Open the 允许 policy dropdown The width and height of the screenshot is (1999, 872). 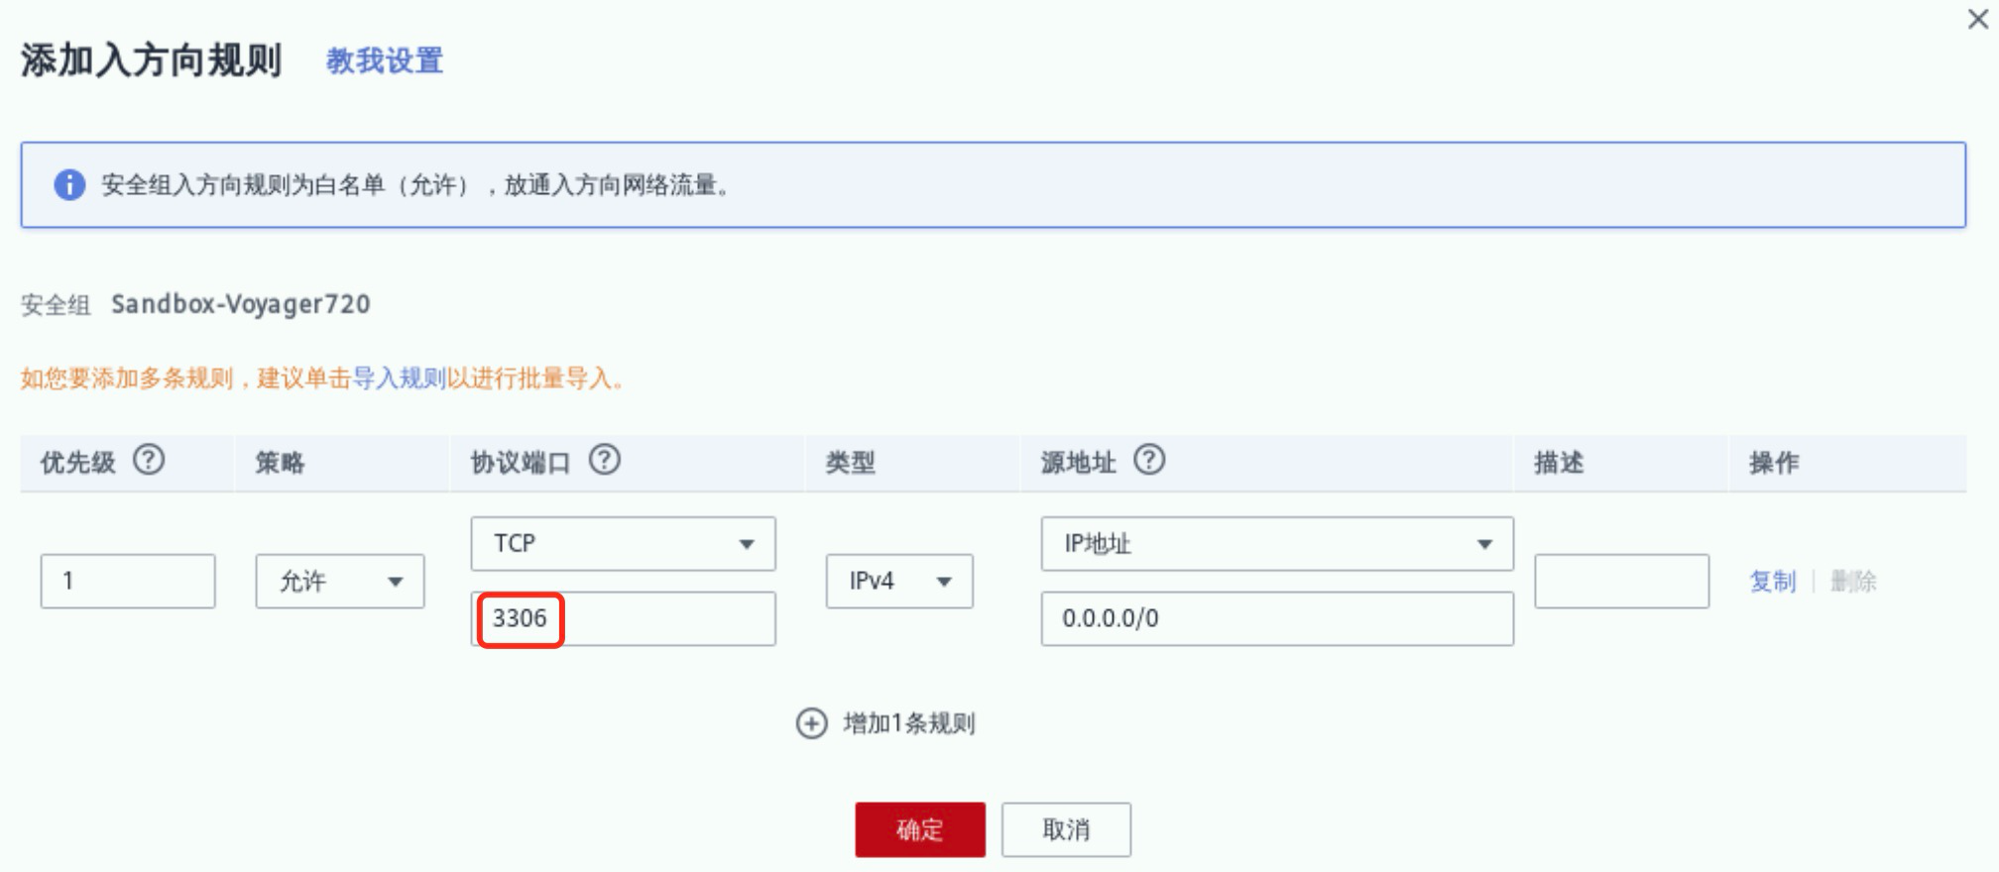tap(339, 581)
